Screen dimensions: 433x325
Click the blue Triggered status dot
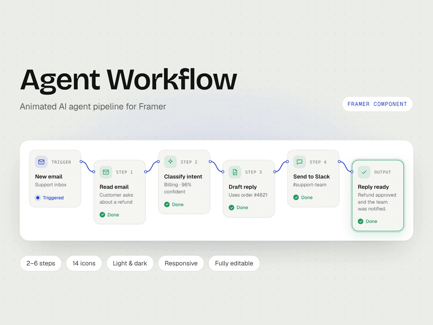pyautogui.click(x=38, y=198)
